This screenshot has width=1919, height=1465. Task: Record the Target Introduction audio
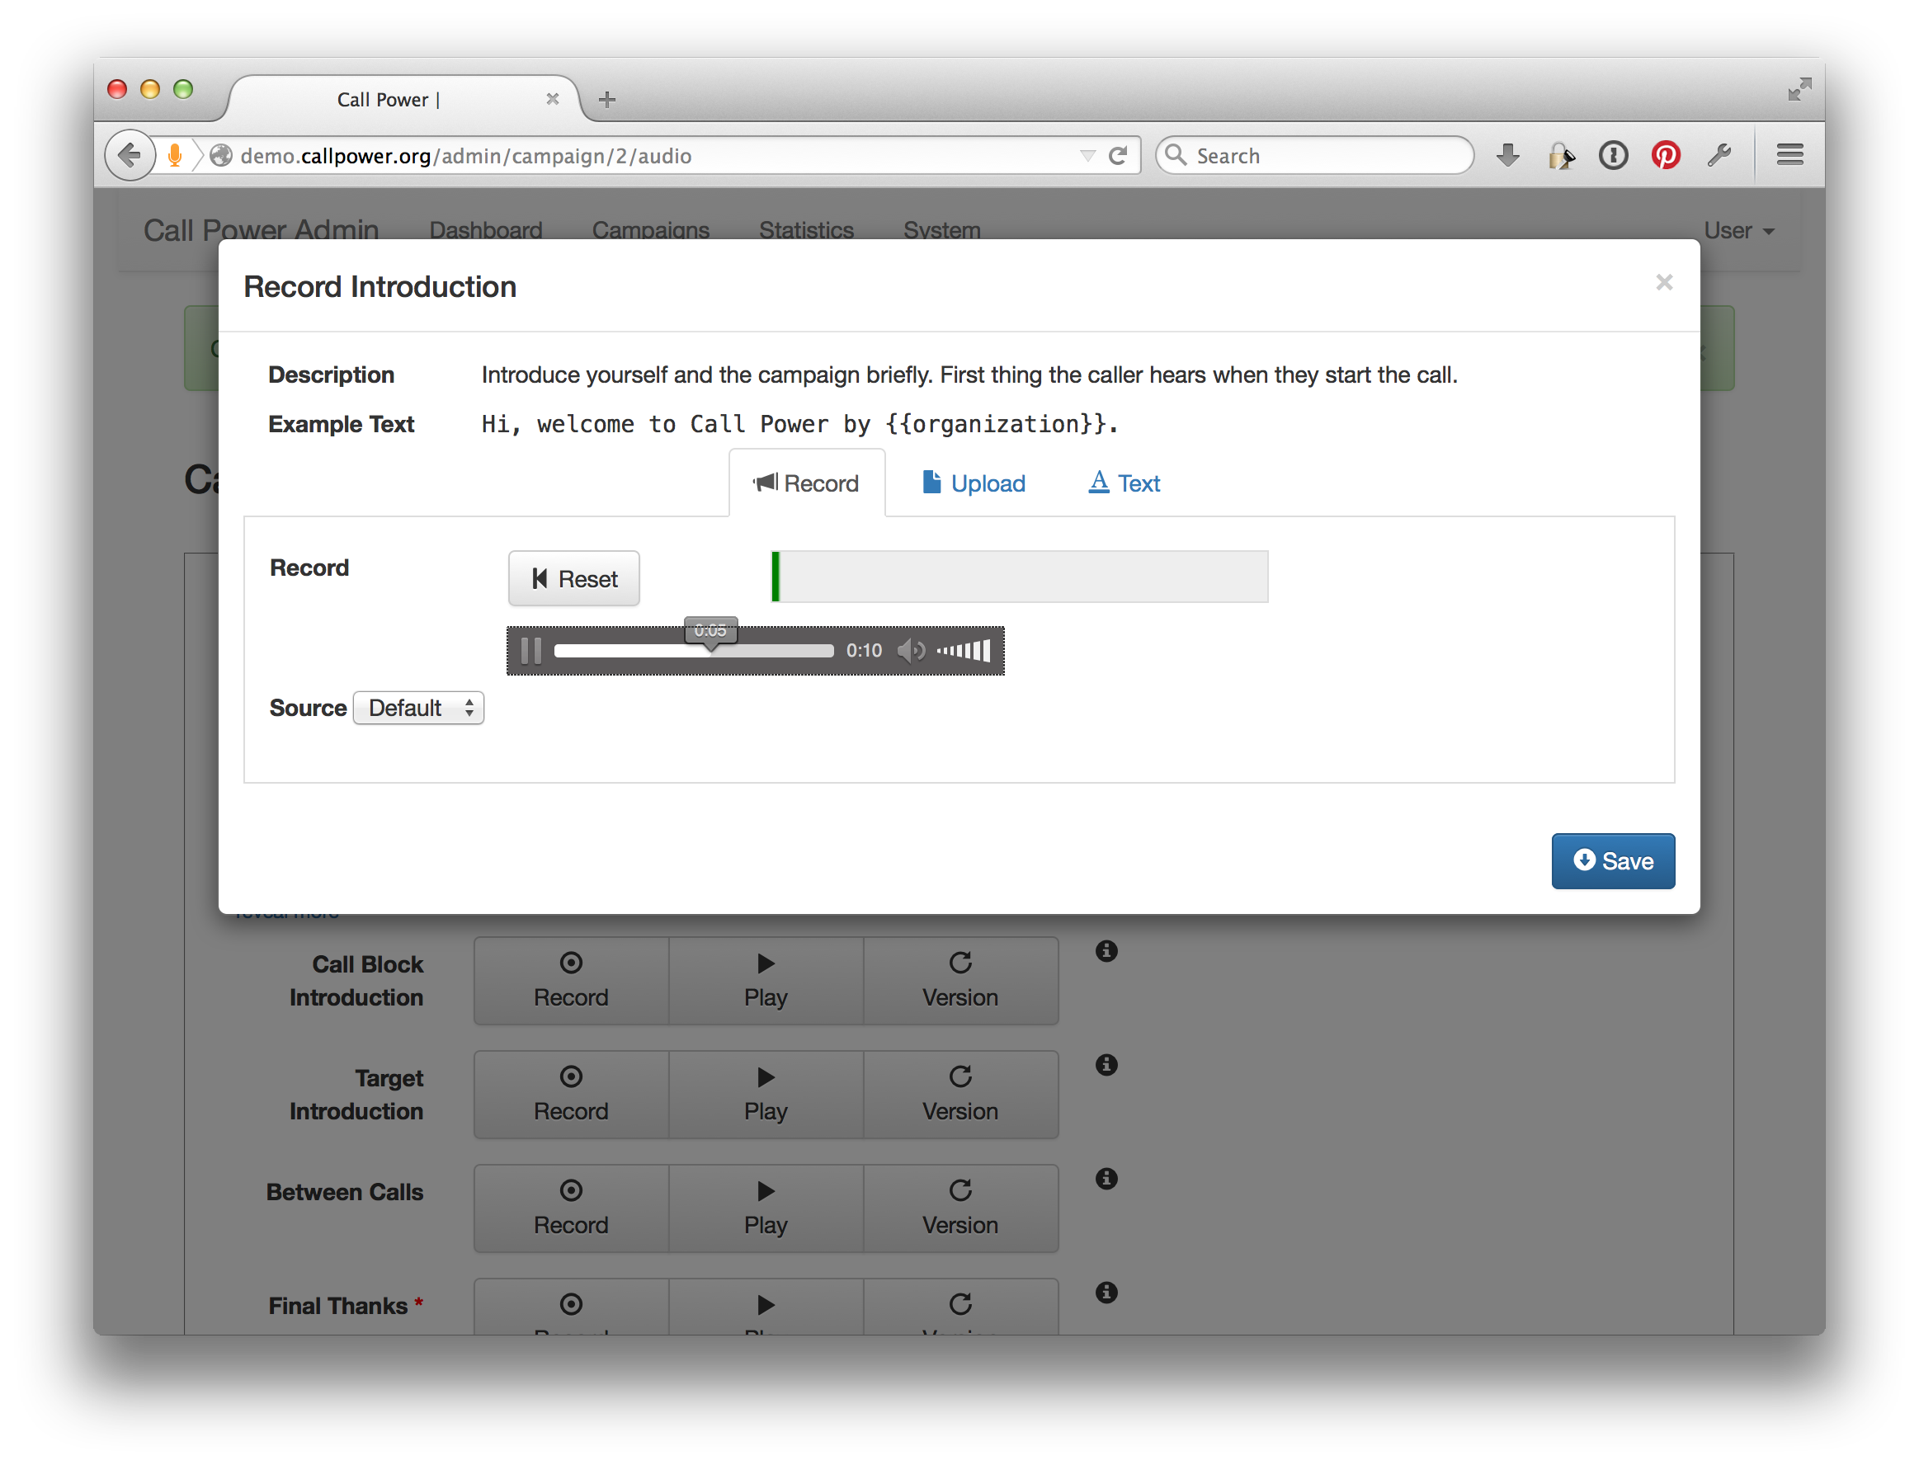click(x=572, y=1095)
